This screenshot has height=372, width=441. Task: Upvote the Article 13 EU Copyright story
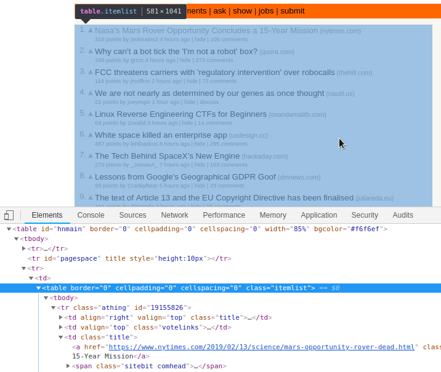(91, 197)
